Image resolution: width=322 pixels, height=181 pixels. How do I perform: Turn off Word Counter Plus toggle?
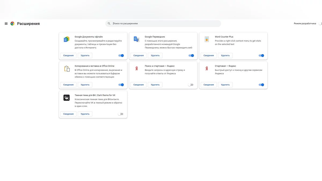261,56
